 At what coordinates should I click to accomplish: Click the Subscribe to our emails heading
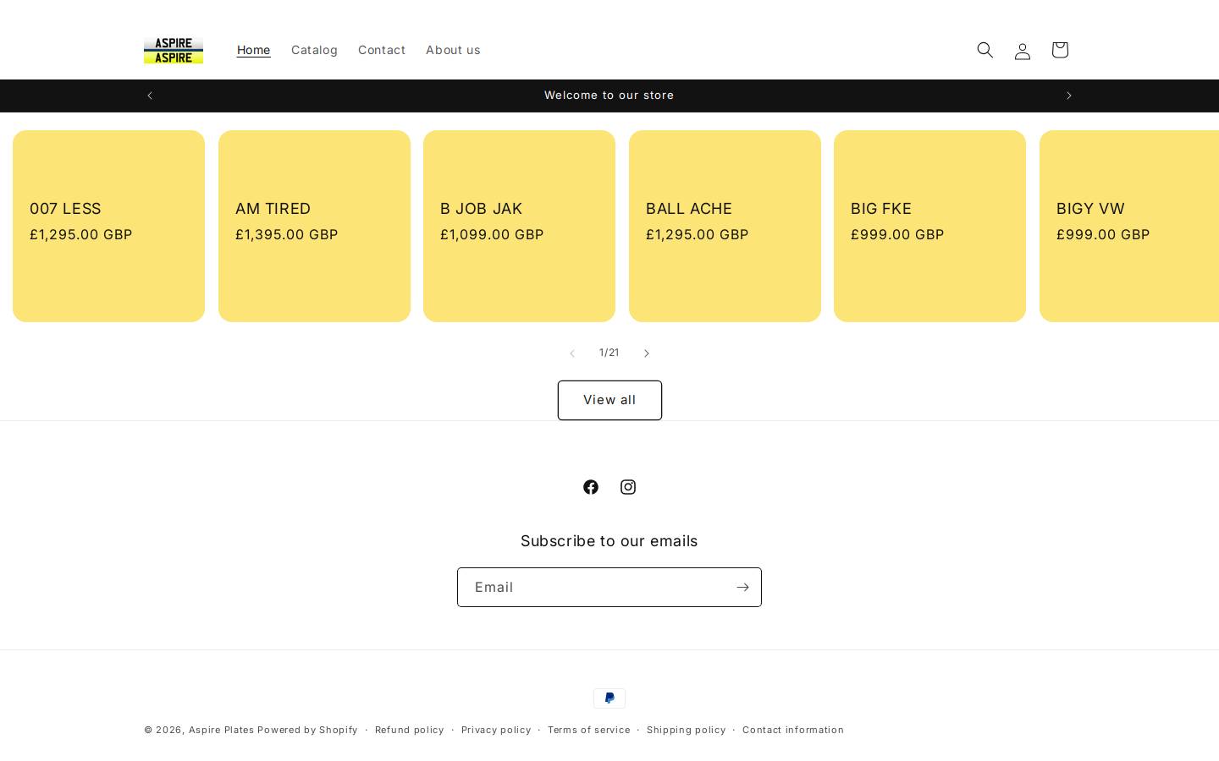coord(609,541)
